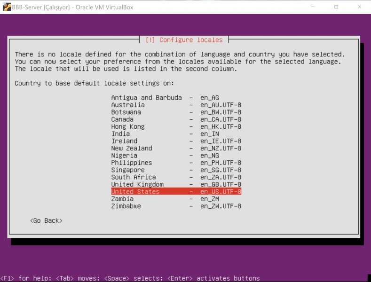Screen dimensions: 371x282
Task: Pick Canada en_CA.UTF-8 entry
Action: click(x=176, y=119)
